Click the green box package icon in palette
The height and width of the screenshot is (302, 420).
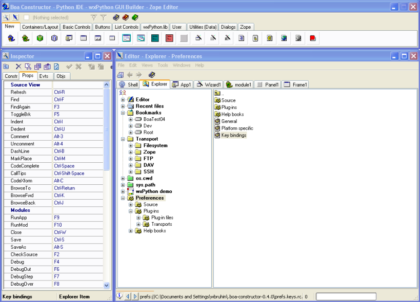point(39,38)
